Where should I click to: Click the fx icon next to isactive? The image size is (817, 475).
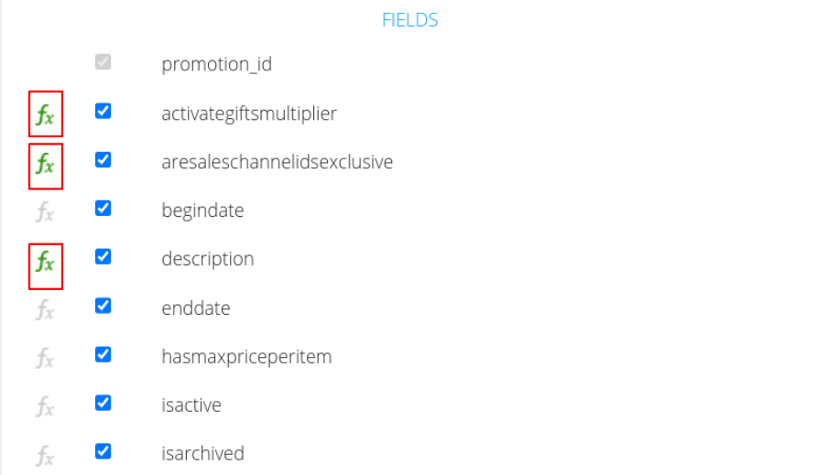[x=45, y=406]
